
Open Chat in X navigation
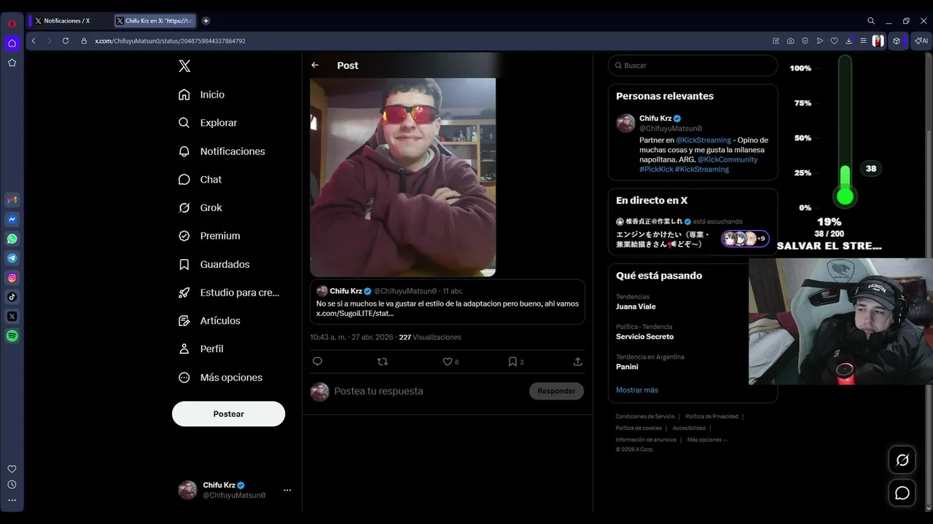click(x=200, y=180)
